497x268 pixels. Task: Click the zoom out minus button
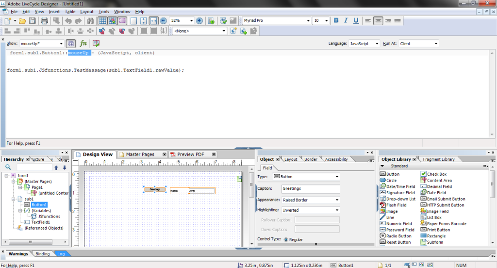click(x=164, y=21)
